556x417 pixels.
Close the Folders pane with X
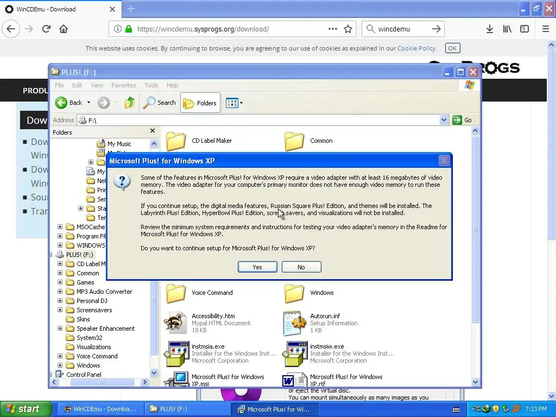[153, 131]
